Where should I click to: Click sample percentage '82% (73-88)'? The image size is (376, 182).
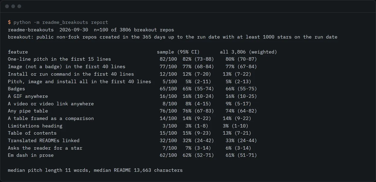click(x=198, y=59)
